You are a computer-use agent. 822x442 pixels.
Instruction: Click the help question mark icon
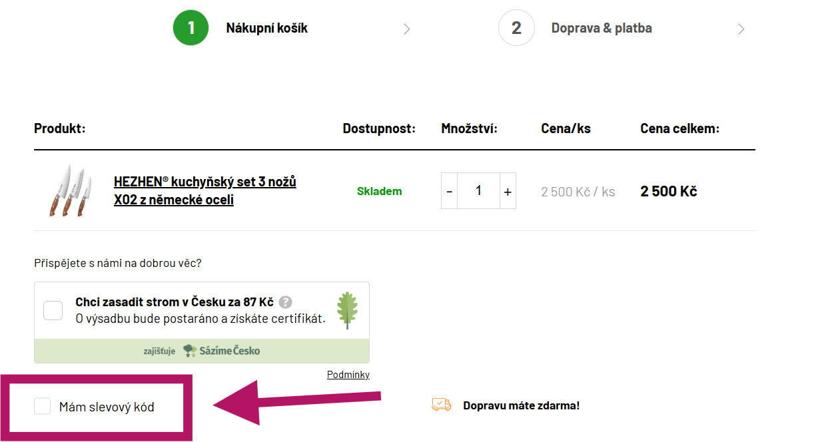285,302
